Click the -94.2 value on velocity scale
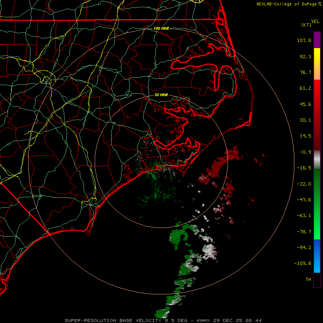The height and width of the screenshot is (323, 323). click(304, 247)
